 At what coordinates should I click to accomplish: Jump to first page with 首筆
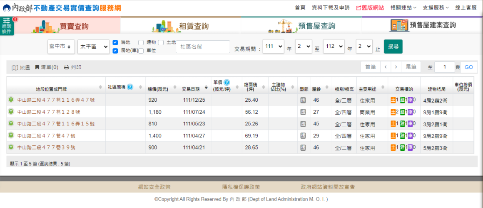[x=371, y=67]
